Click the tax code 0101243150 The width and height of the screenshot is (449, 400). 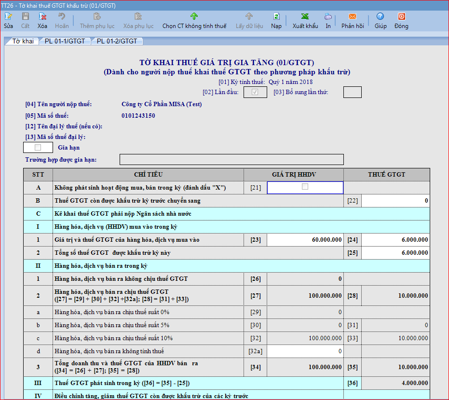click(138, 116)
